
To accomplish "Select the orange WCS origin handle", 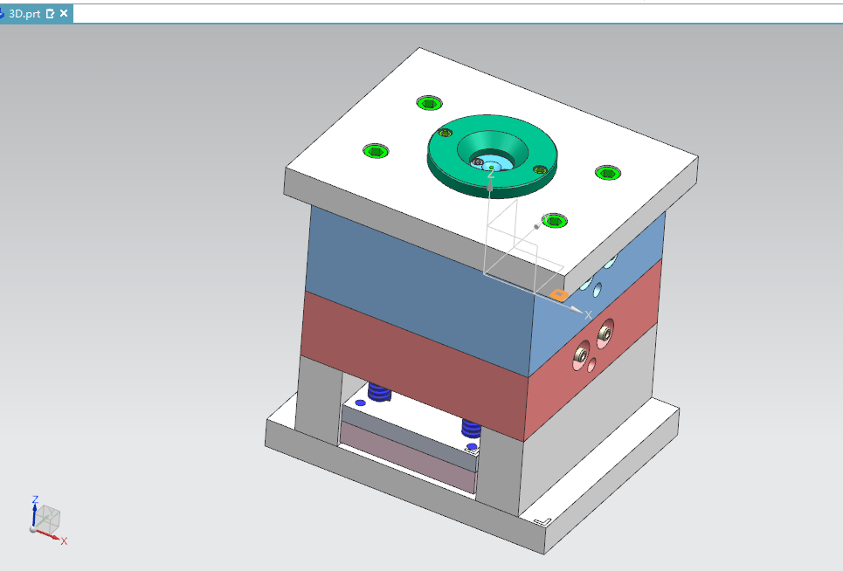I will (559, 294).
